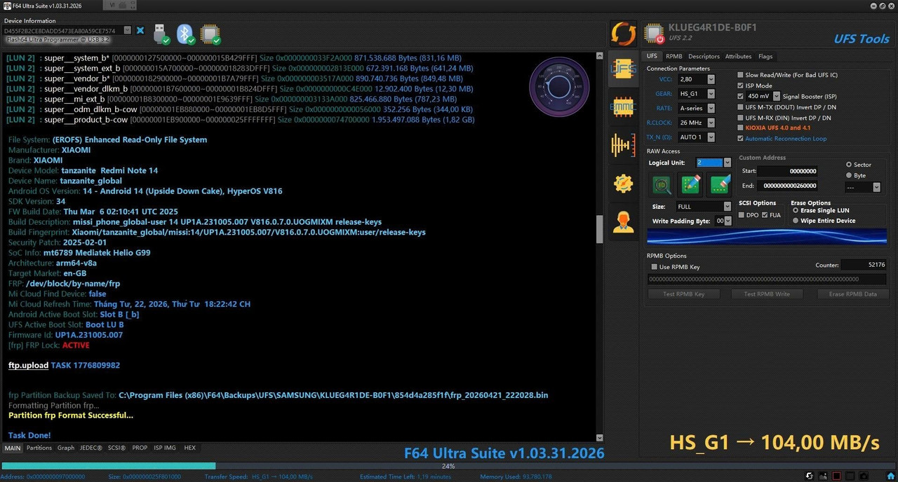Switch to the Flags tab
This screenshot has width=898, height=482.
(x=765, y=56)
